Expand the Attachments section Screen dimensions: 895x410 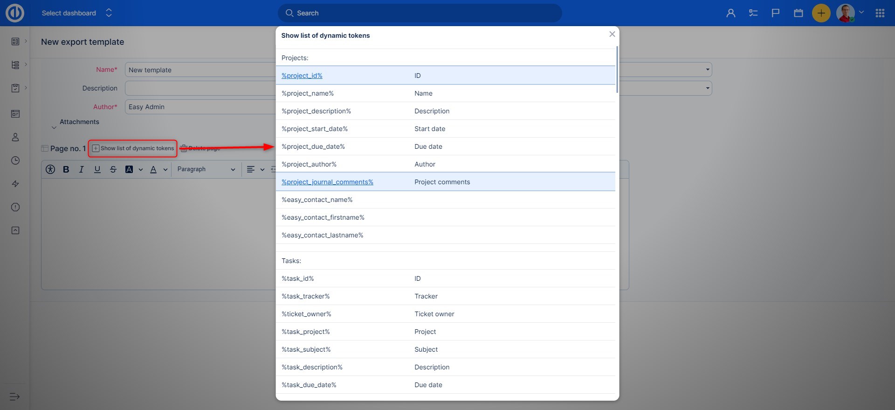pos(79,122)
